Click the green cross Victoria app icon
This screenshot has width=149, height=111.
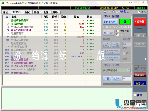3,3
